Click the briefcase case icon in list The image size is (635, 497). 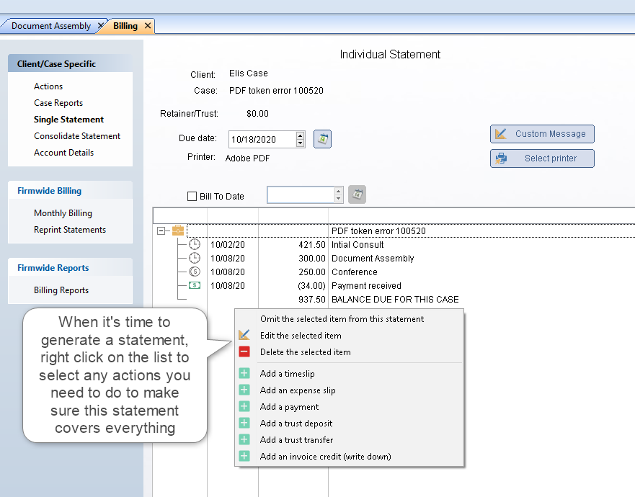coord(178,231)
